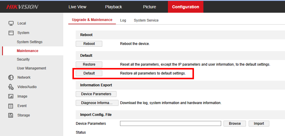285x136 pixels.
Task: Click the System window icon
Action: pyautogui.click(x=11, y=33)
